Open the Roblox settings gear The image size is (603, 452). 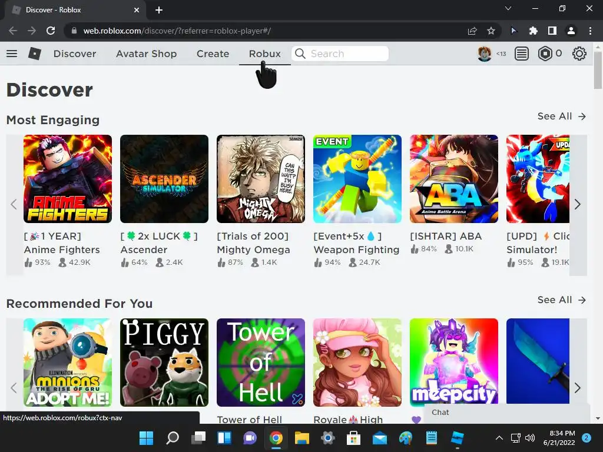(x=579, y=54)
